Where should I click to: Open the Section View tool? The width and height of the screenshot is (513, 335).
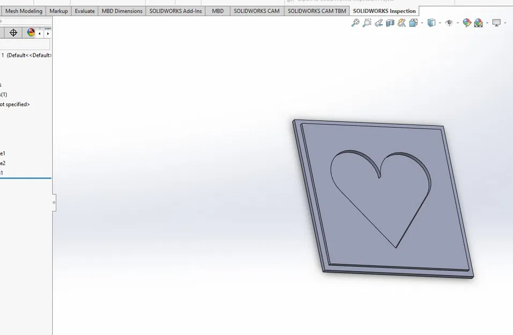tap(389, 23)
